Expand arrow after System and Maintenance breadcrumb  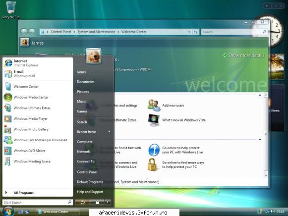click(118, 32)
